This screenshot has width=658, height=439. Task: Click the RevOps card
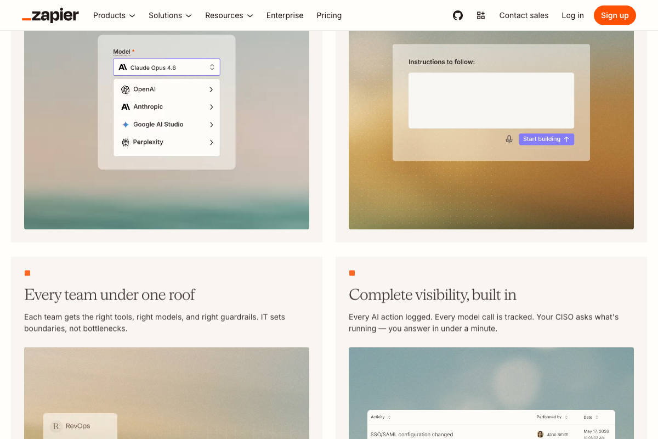[80, 426]
